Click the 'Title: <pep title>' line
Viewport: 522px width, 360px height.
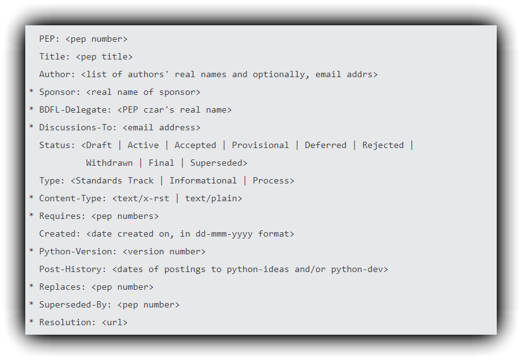[86, 57]
